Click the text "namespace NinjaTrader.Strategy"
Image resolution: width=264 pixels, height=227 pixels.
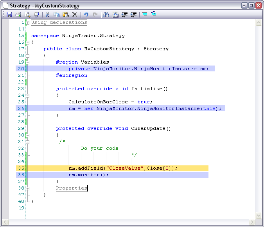pyautogui.click(x=78, y=36)
